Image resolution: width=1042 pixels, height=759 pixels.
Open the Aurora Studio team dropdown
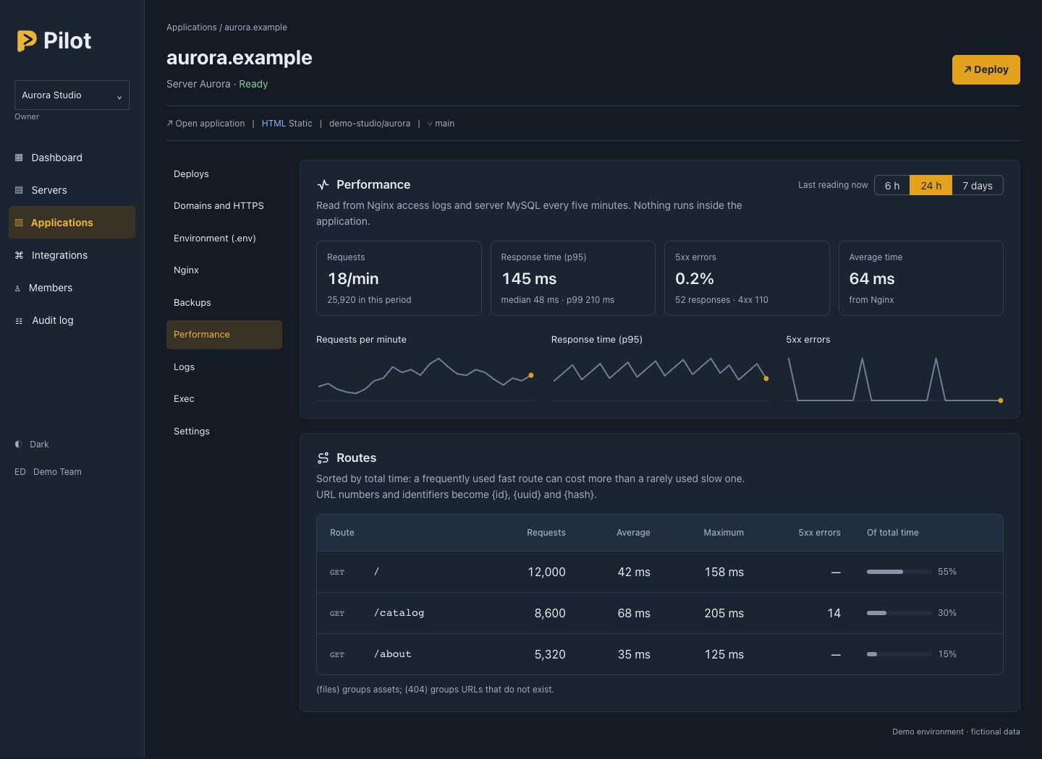coord(72,95)
